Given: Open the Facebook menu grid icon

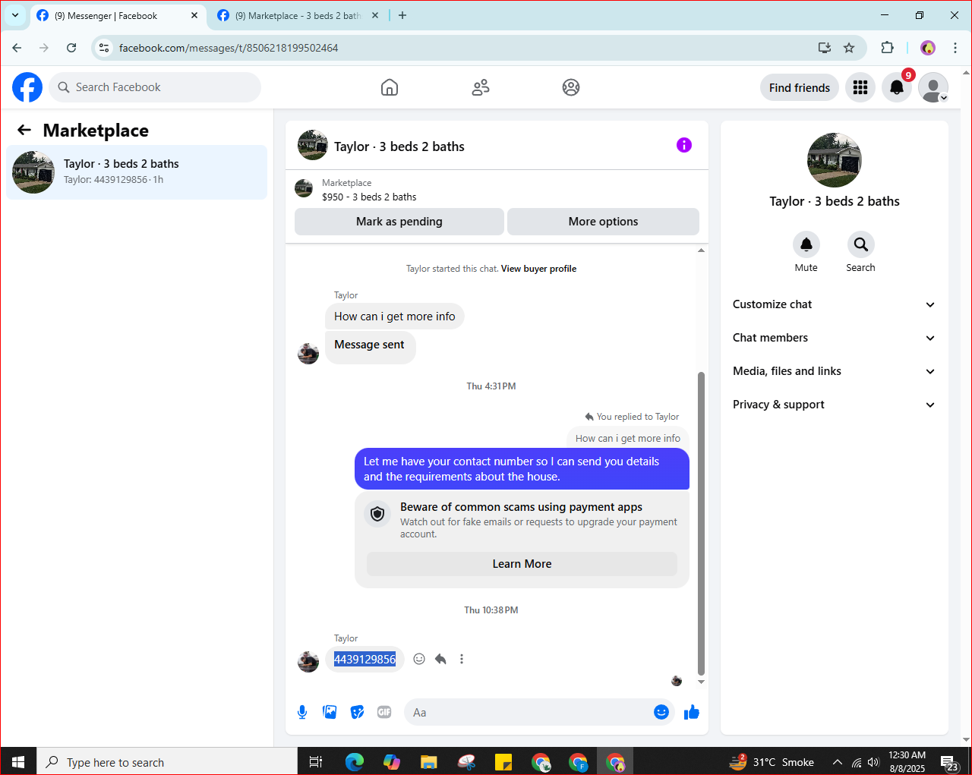Looking at the screenshot, I should [x=860, y=87].
